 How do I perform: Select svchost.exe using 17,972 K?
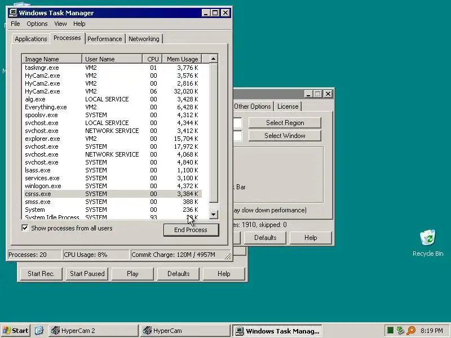[x=112, y=146]
